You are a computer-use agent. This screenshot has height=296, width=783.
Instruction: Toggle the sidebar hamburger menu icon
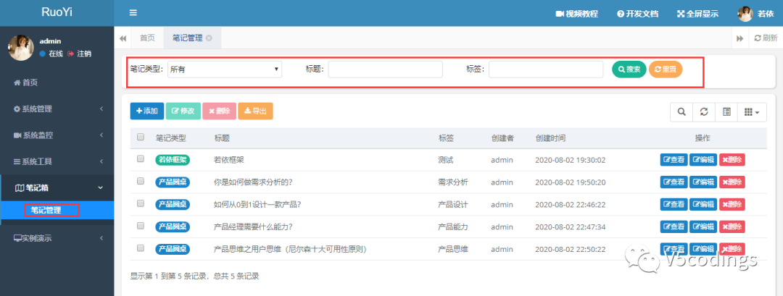coord(133,13)
